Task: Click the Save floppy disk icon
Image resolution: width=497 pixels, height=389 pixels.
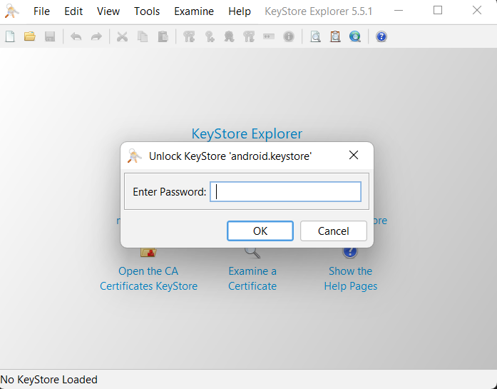Action: [50, 36]
